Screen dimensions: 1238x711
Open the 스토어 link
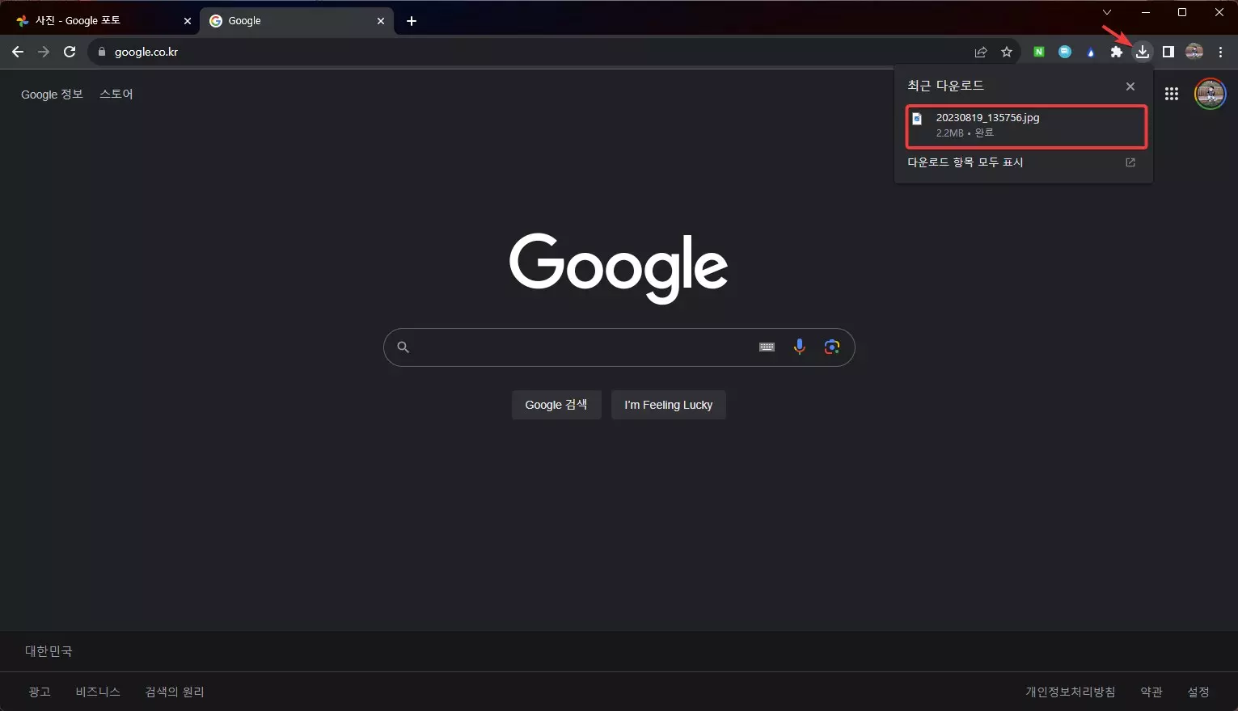pyautogui.click(x=116, y=95)
